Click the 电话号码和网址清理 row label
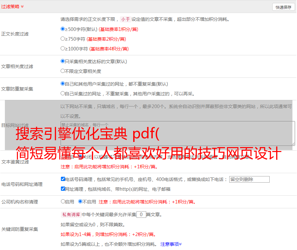 (x=22, y=184)
